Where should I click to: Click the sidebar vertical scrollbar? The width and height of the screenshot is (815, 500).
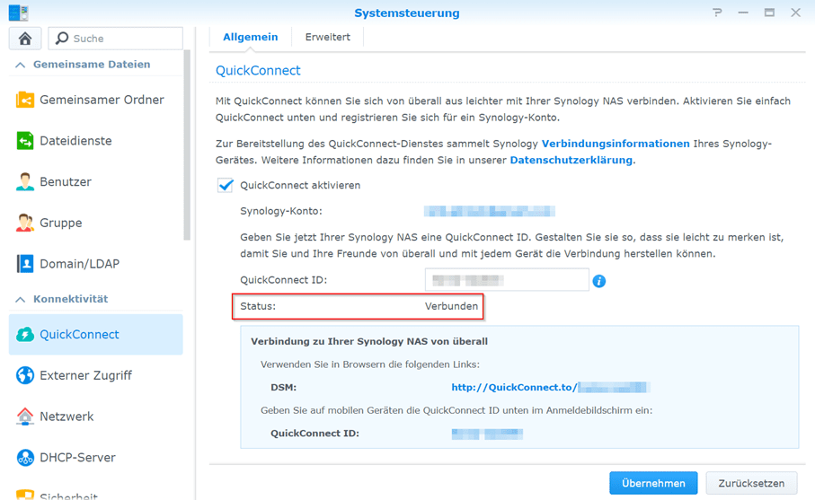coord(187,145)
